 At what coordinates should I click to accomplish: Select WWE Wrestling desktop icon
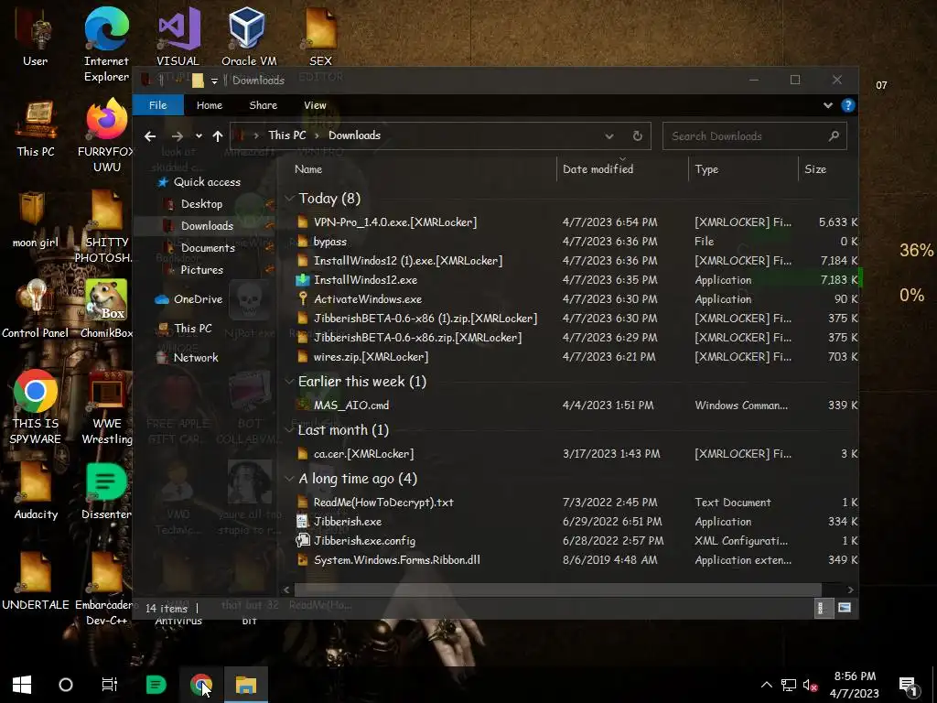[x=106, y=407]
